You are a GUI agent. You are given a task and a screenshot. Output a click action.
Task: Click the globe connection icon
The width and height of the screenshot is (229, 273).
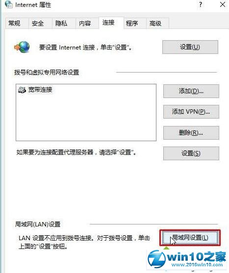(22, 47)
